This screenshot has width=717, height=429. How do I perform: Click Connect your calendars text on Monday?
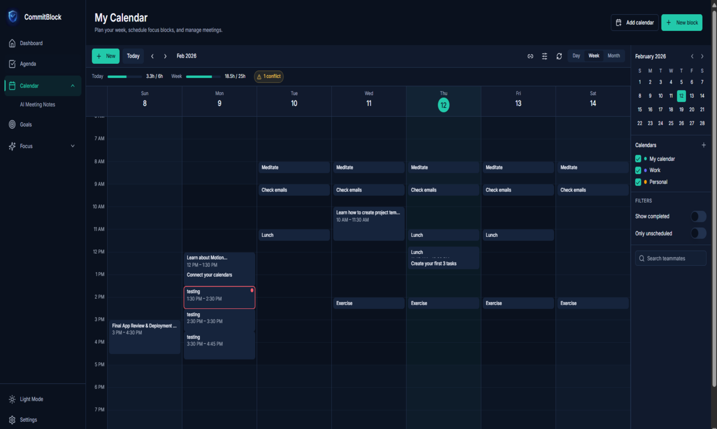click(209, 275)
